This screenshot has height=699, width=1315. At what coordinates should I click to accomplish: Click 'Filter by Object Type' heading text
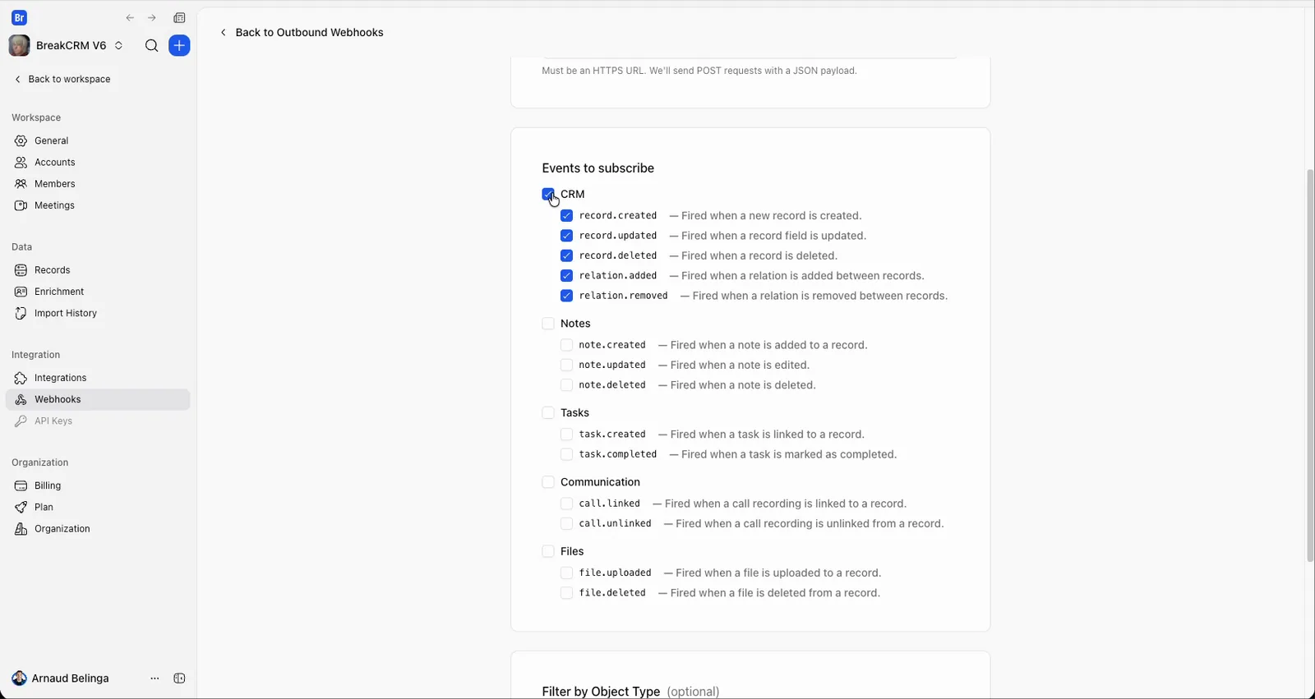pyautogui.click(x=601, y=692)
